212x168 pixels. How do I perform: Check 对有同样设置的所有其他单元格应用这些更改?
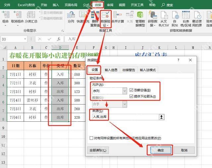coord(91,138)
